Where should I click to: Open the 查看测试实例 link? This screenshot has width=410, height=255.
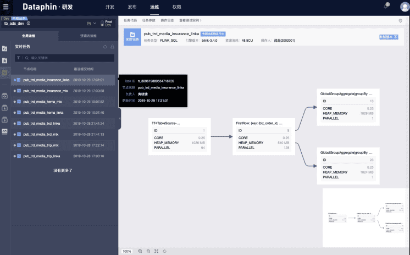pos(190,20)
